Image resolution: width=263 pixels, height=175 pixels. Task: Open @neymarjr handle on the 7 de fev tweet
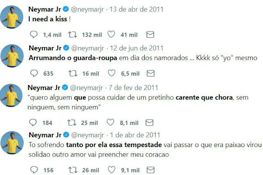tap(86, 88)
